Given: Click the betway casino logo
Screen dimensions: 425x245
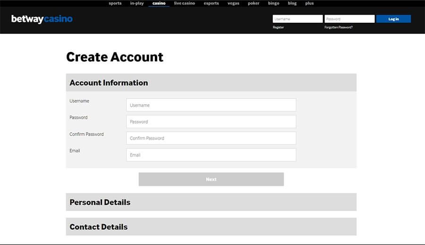Looking at the screenshot, I should (42, 19).
